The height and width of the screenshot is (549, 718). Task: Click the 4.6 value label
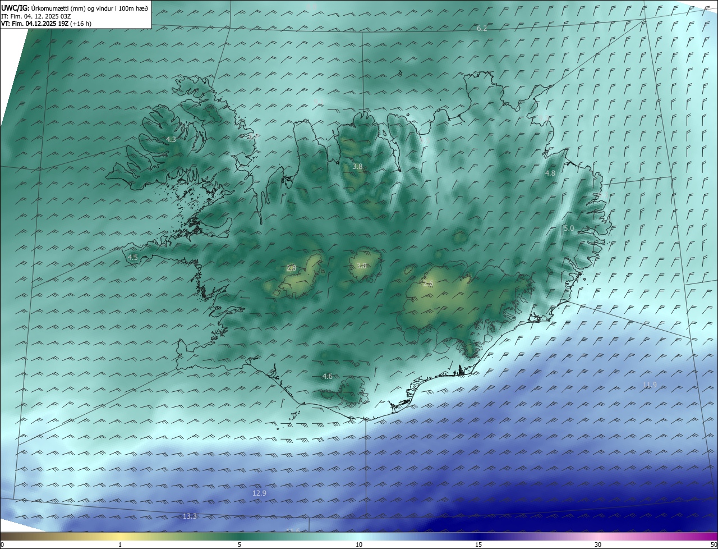click(x=328, y=377)
